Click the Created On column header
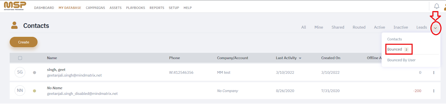446x104 pixels. [331, 58]
